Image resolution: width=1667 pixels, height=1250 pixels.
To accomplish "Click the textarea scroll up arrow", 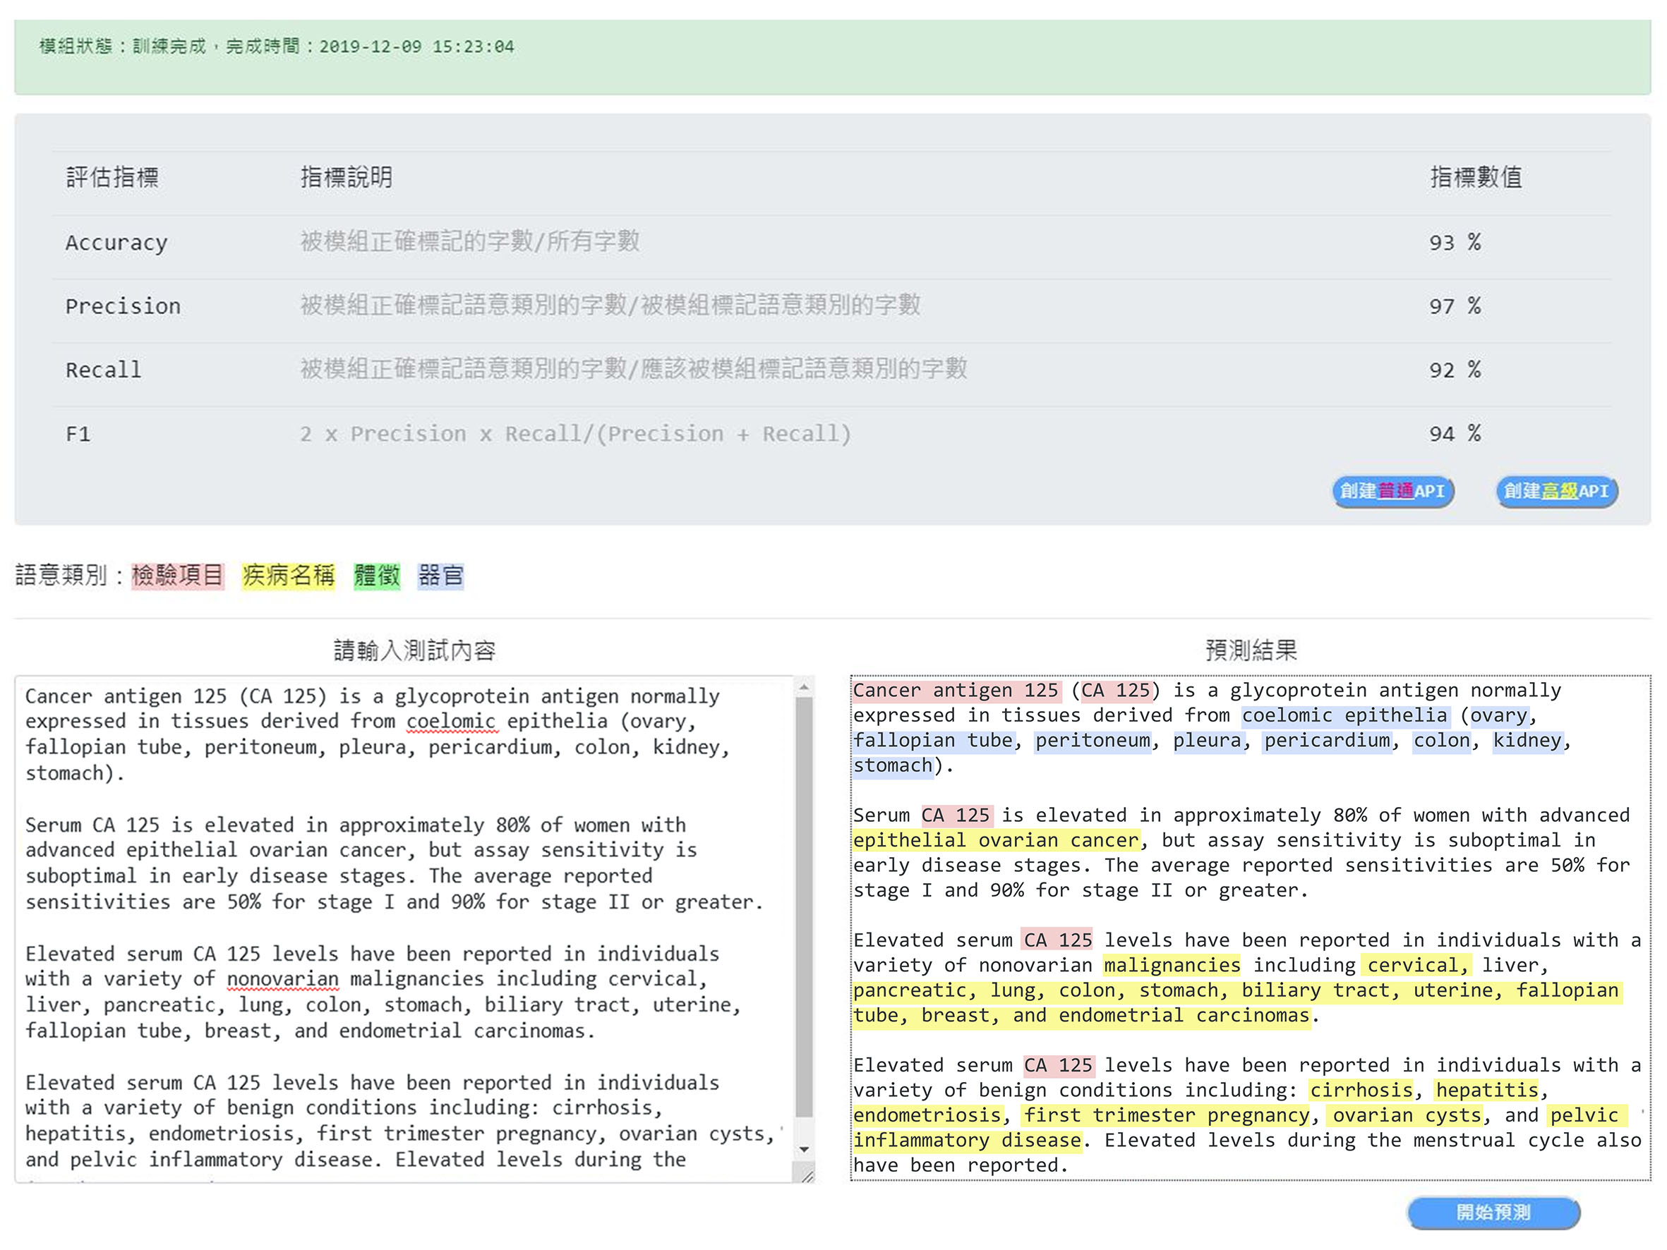I will coord(804,687).
